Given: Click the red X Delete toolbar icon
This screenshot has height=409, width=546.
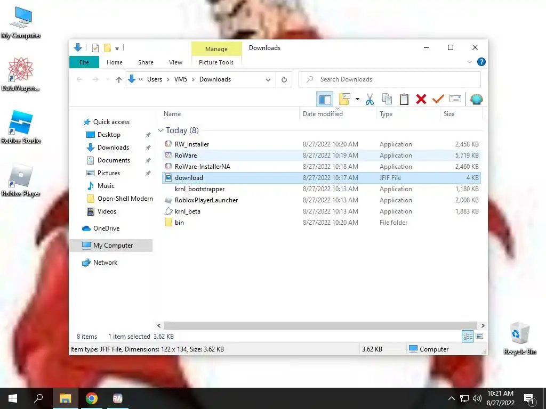Looking at the screenshot, I should point(421,100).
